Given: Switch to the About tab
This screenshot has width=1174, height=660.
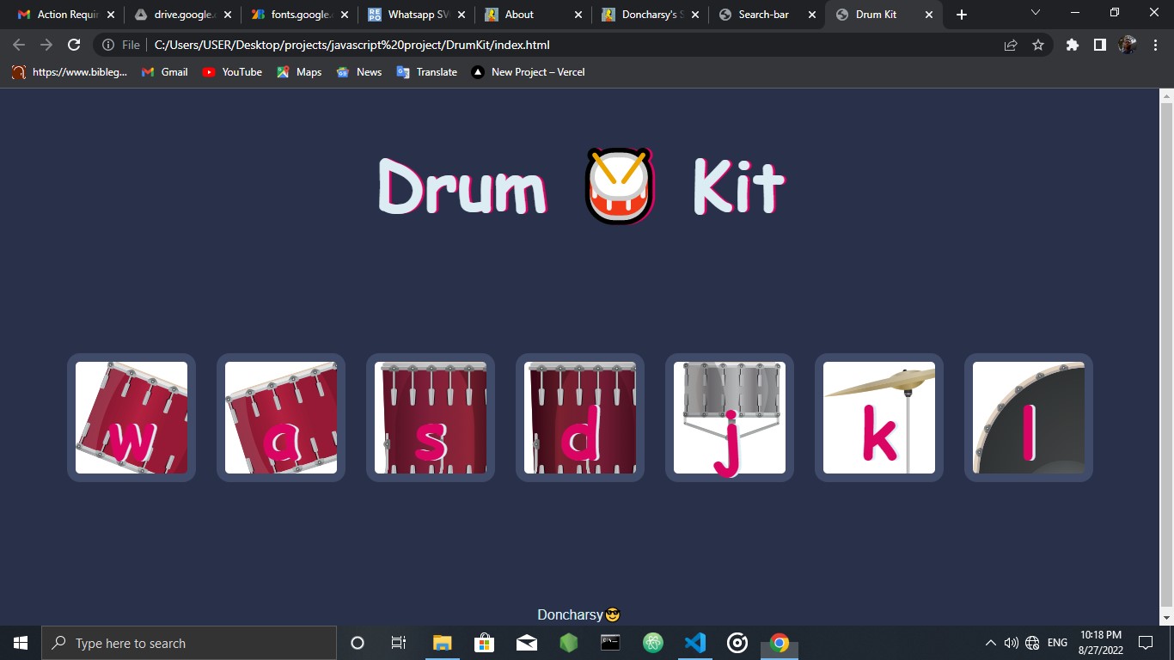Looking at the screenshot, I should [x=519, y=15].
